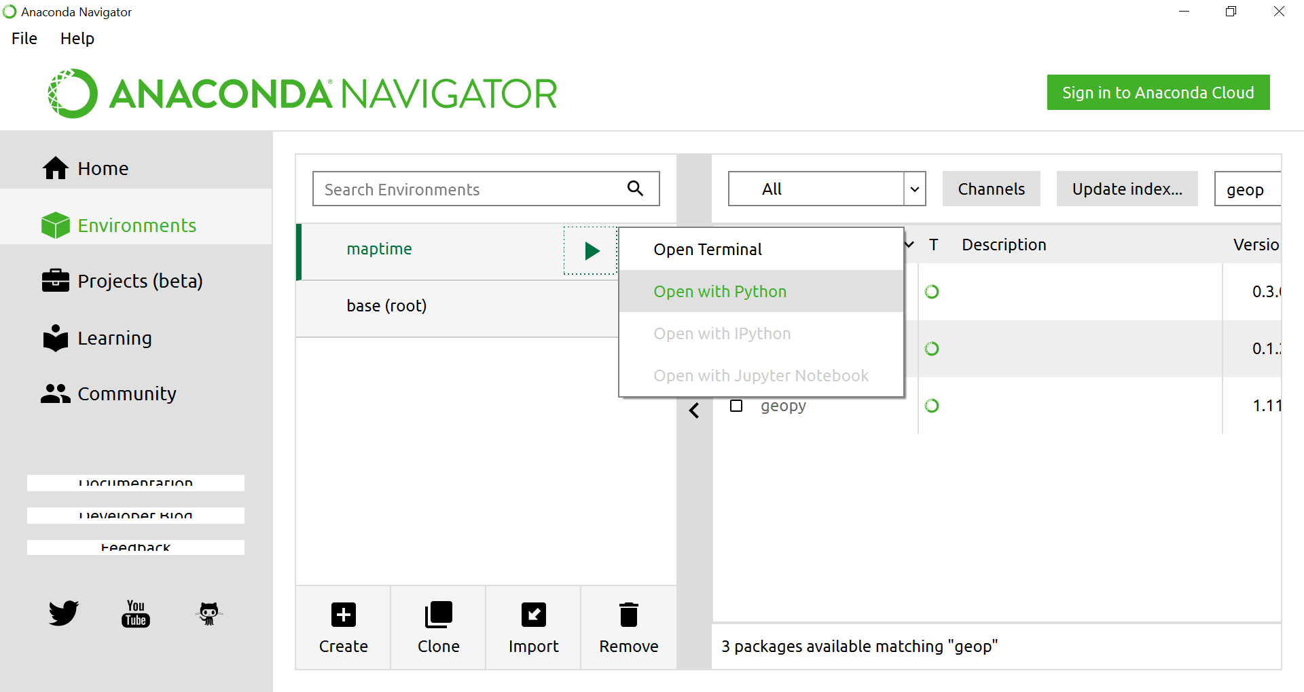
Task: Click the Create plus icon
Action: click(x=344, y=615)
